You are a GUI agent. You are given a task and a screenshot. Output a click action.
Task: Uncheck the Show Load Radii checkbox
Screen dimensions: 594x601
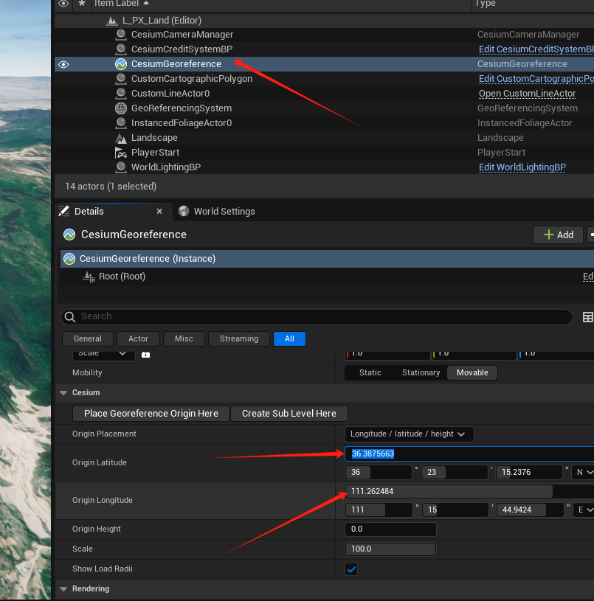(351, 569)
